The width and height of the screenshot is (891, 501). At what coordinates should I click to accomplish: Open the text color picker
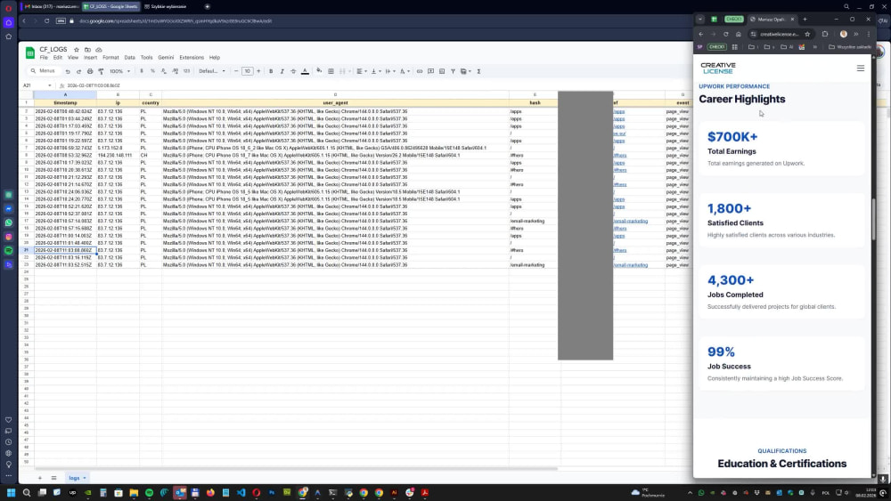coord(305,71)
